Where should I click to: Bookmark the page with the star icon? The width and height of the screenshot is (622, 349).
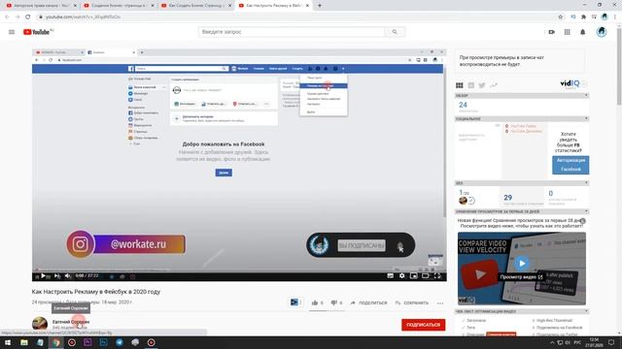tap(561, 17)
